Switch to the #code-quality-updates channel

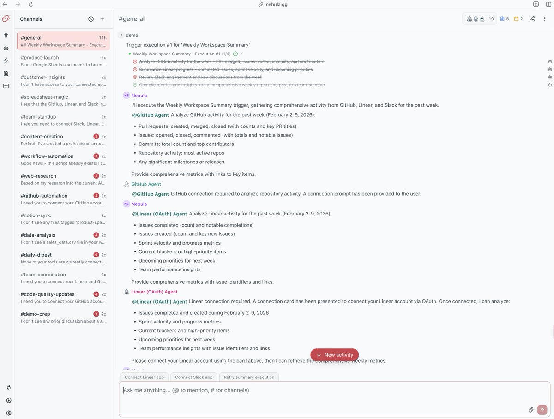click(x=63, y=298)
